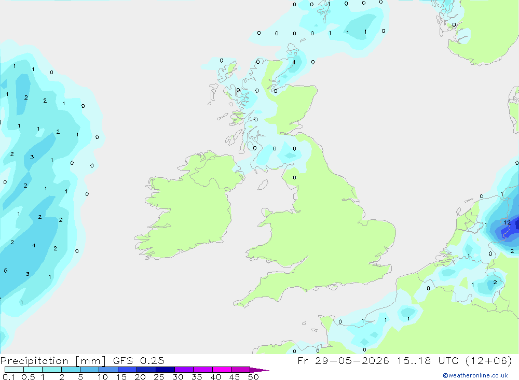Open the weatheronline.co.uk copyright link
This screenshot has height=380, width=519.
pos(475,375)
